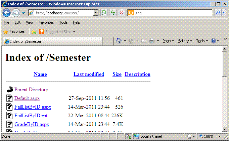Open the Parent Directory link

pyautogui.click(x=31, y=90)
